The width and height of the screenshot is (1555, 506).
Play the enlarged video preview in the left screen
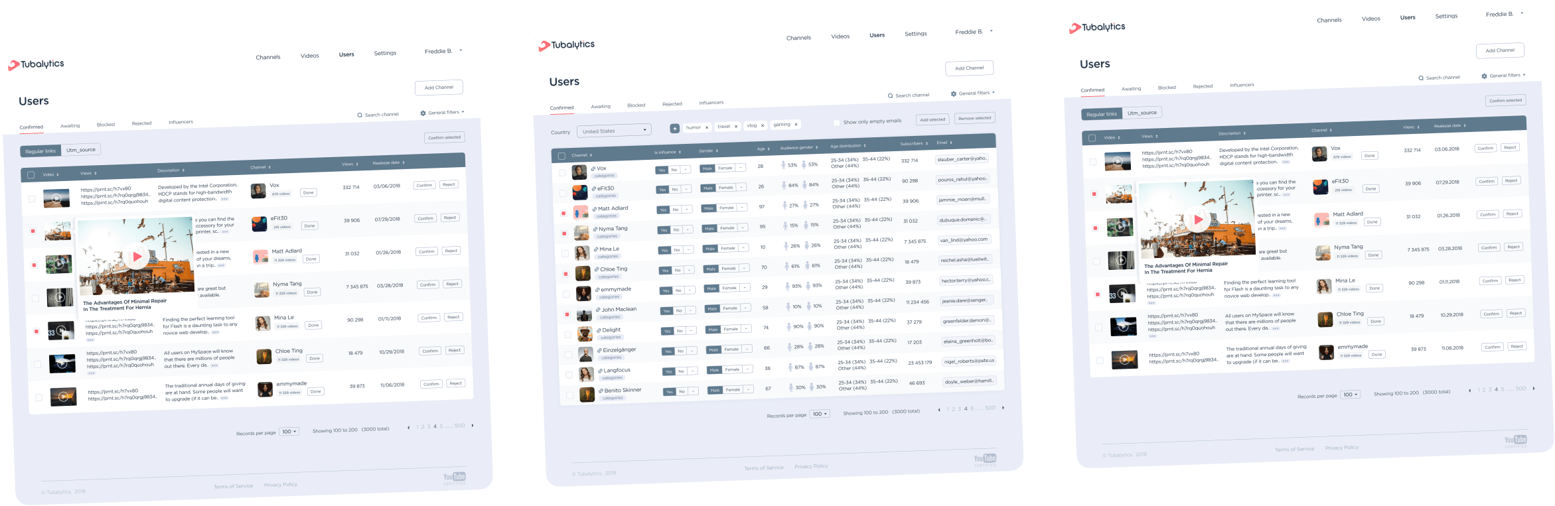(137, 257)
